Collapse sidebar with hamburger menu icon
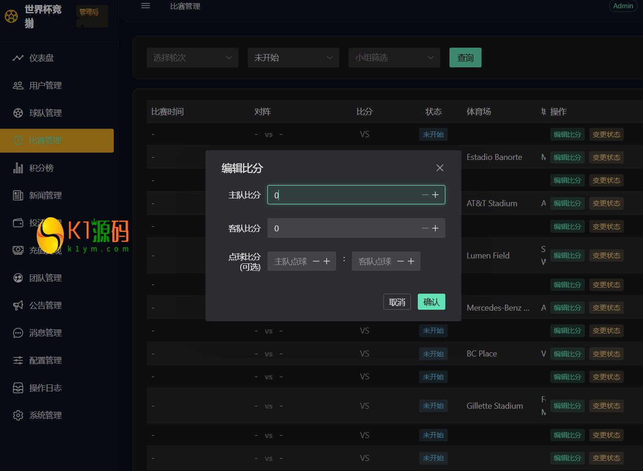Screen dimensions: 643x471 click(146, 6)
